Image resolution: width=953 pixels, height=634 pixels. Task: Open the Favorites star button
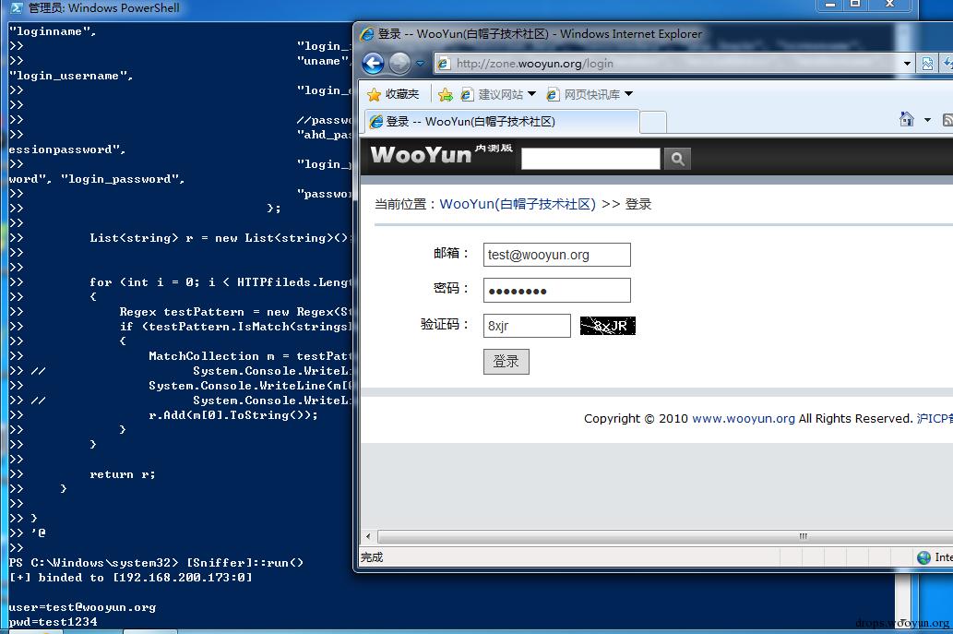(393, 94)
